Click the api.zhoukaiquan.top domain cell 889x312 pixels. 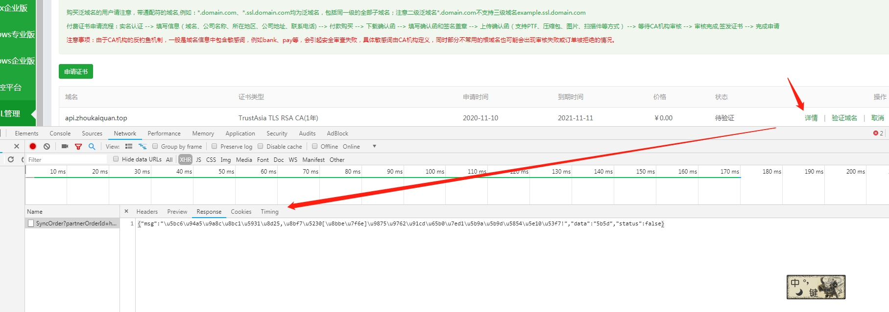[96, 118]
